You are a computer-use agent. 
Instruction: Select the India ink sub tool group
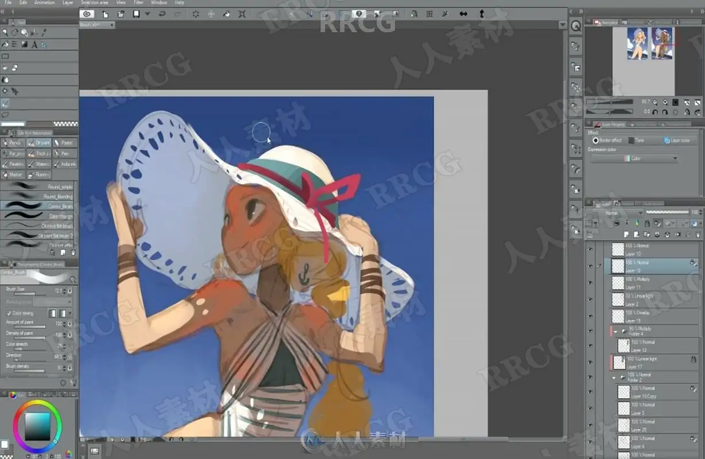(x=65, y=164)
